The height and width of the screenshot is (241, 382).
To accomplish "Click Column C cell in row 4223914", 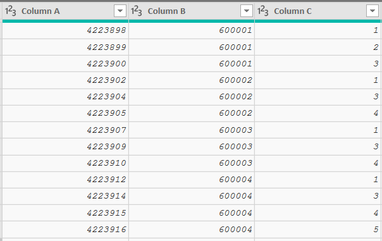I will pyautogui.click(x=317, y=197).
